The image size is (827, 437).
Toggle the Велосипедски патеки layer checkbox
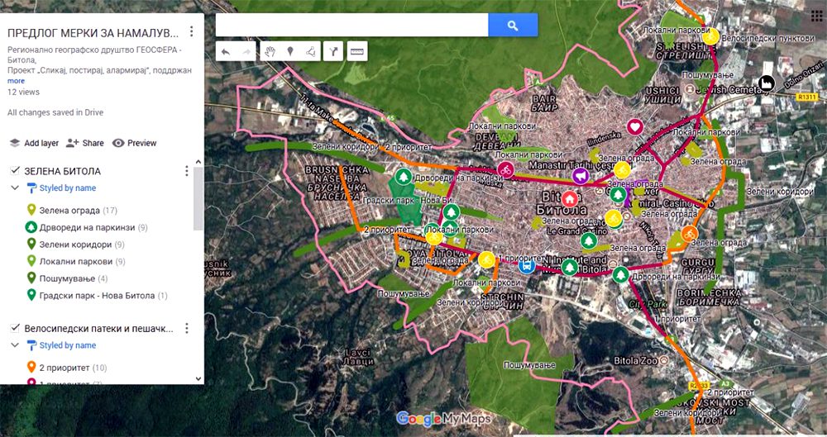pyautogui.click(x=14, y=329)
